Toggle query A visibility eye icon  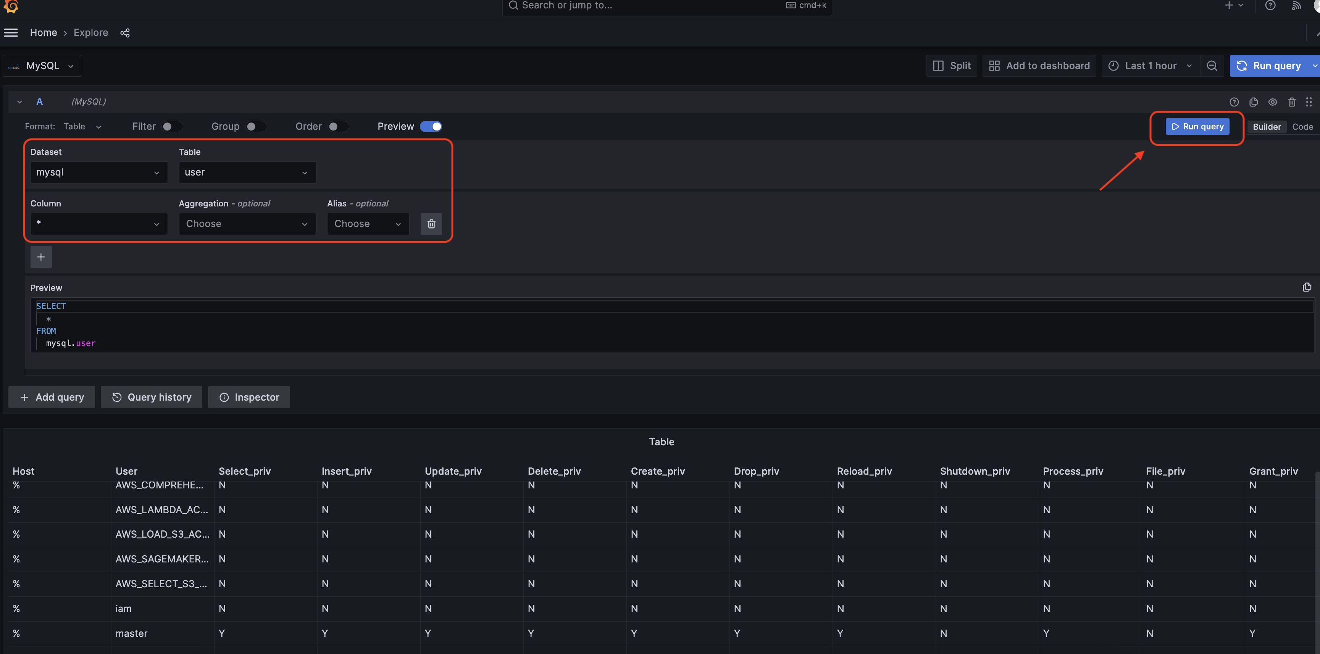(x=1272, y=102)
